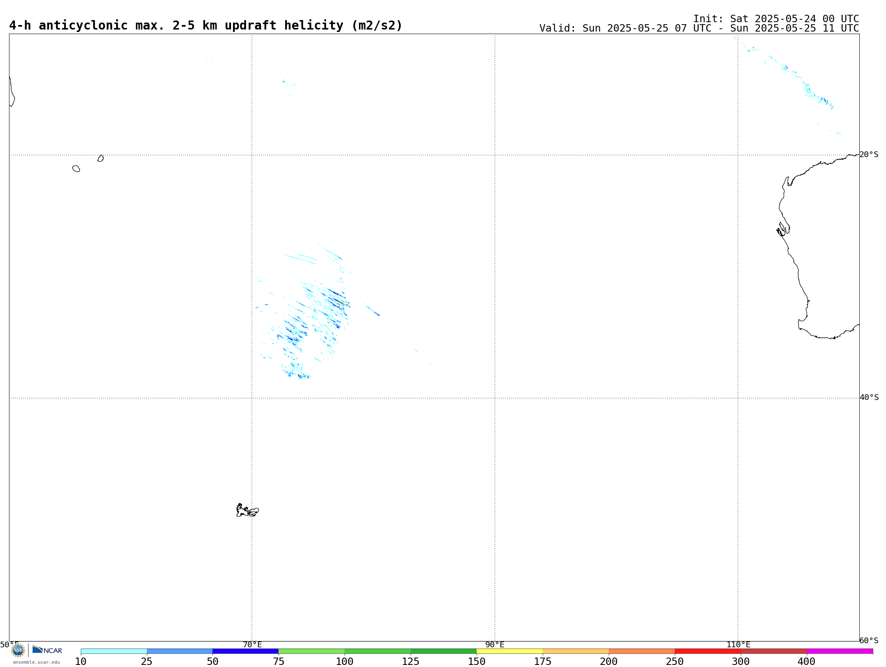Click the plot title about updraft helicity

point(206,25)
